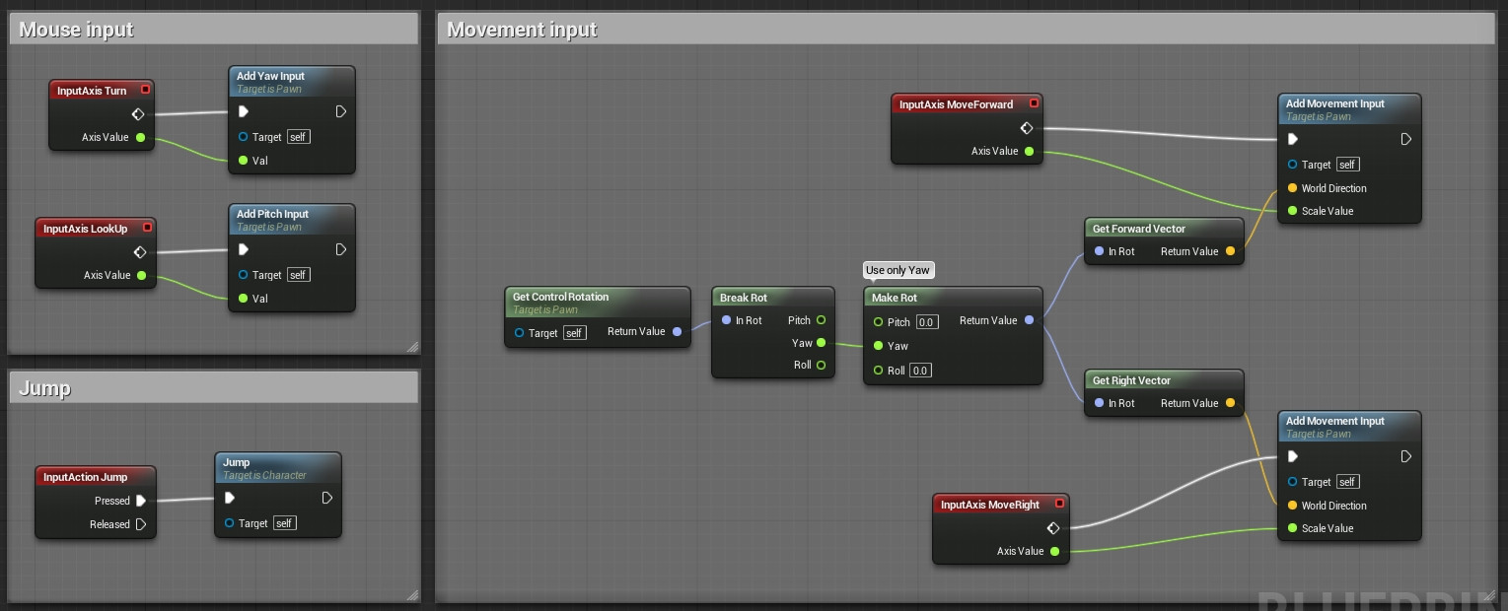Click the red event icon on InputAxis MoveForward
1508x611 pixels.
click(1034, 103)
